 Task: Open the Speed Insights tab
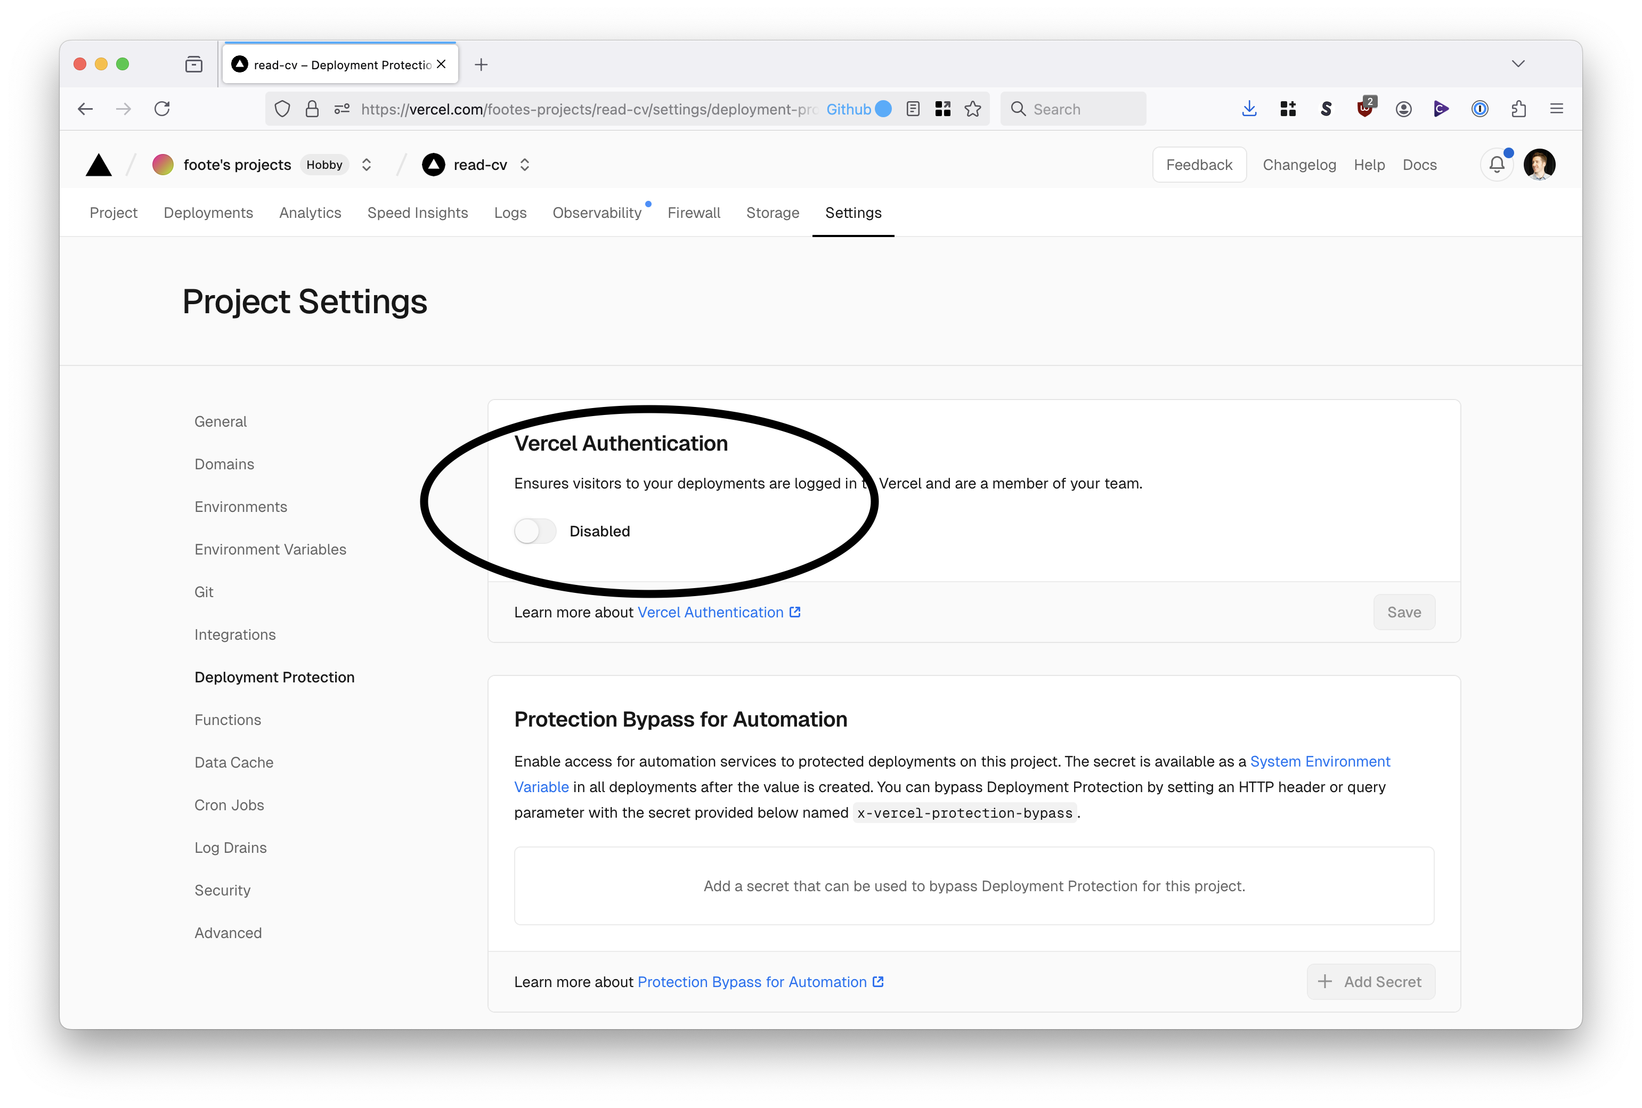[418, 213]
